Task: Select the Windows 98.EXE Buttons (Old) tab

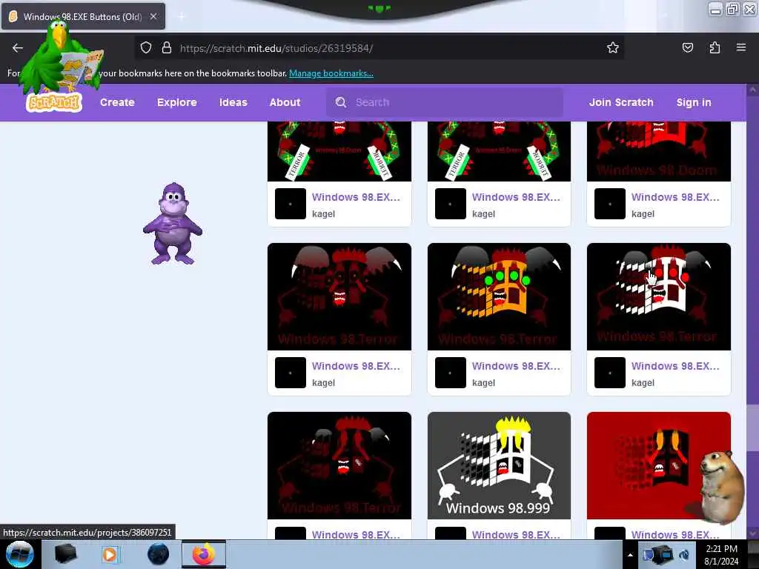Action: click(x=83, y=16)
